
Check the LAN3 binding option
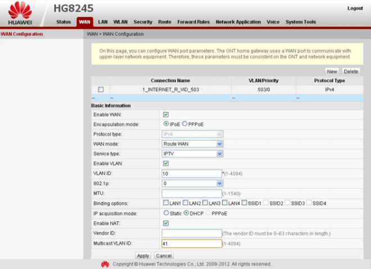pos(205,203)
